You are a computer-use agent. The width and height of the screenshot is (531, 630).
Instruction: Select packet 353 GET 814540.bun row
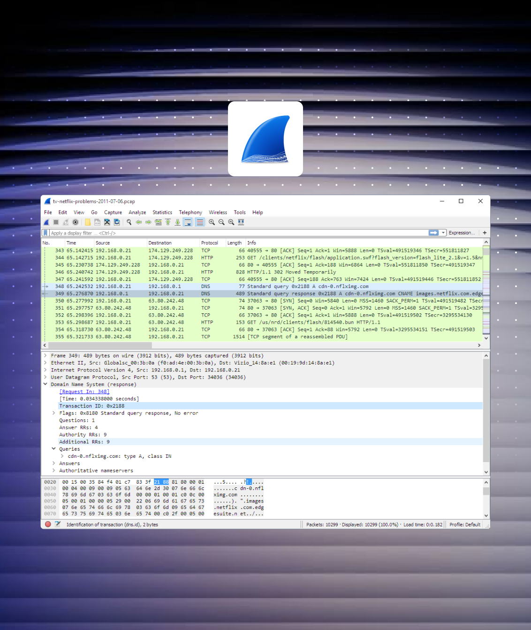[262, 322]
